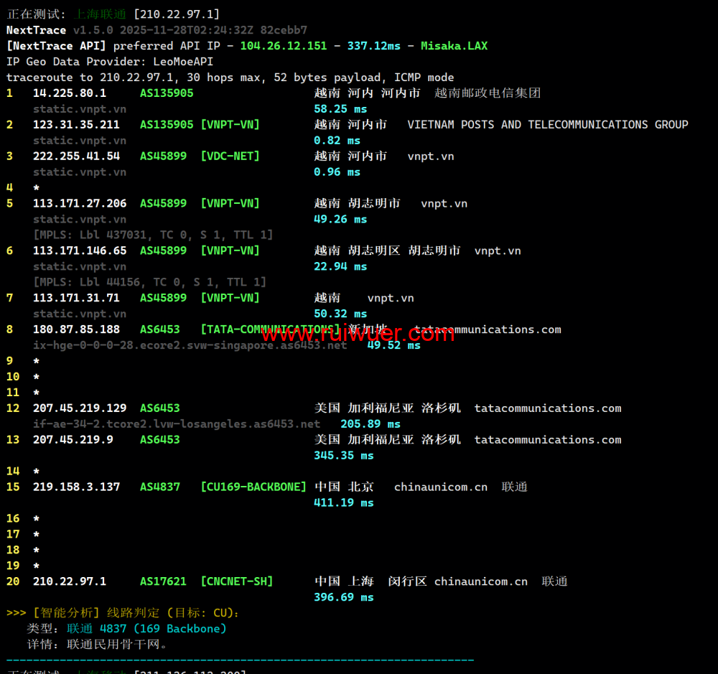Viewport: 718px width, 674px height.
Task: Click the VDC-NET label on hop 3
Action: click(x=230, y=156)
